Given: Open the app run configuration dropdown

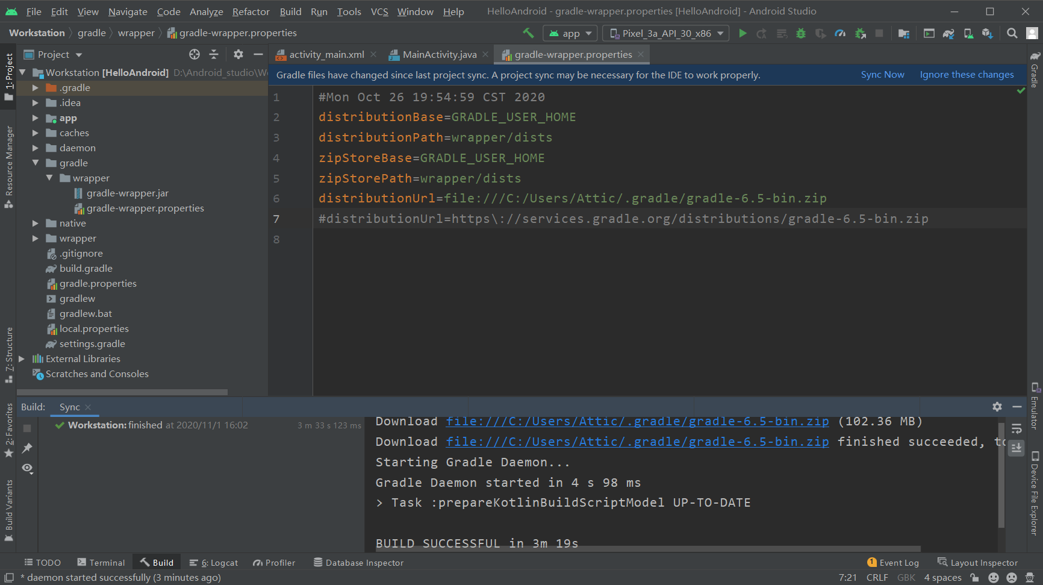Looking at the screenshot, I should click(x=570, y=33).
